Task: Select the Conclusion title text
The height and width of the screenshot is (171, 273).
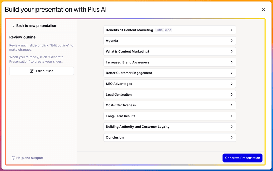Action: click(115, 138)
